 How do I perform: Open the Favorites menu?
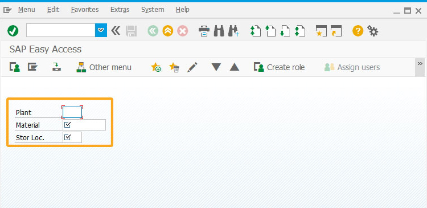coord(85,10)
